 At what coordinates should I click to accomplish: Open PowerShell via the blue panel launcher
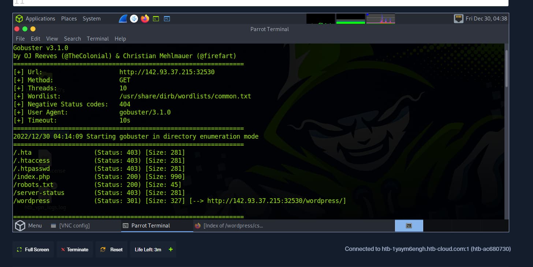pos(167,19)
